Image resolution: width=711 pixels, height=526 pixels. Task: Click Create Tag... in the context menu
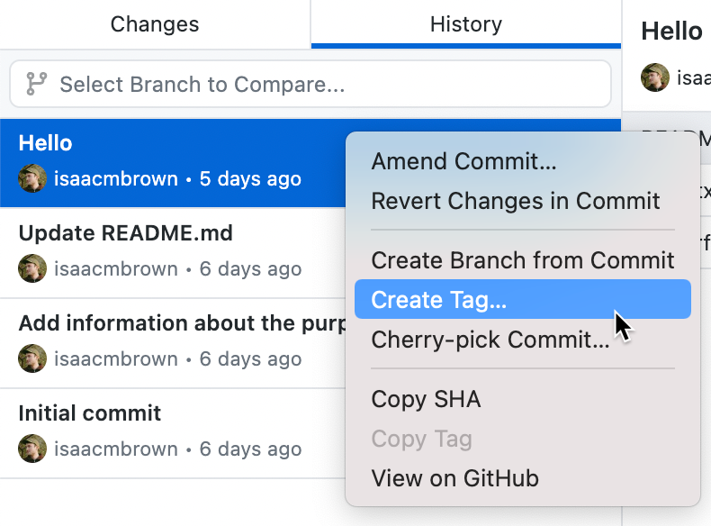pos(439,300)
